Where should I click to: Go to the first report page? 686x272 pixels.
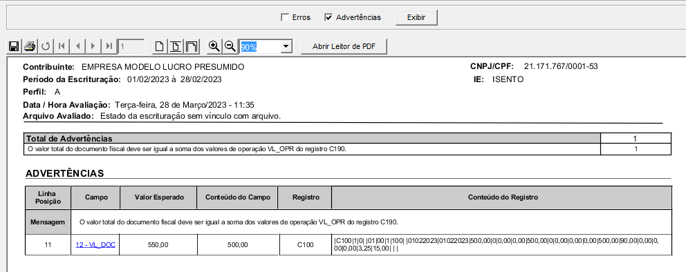point(62,46)
